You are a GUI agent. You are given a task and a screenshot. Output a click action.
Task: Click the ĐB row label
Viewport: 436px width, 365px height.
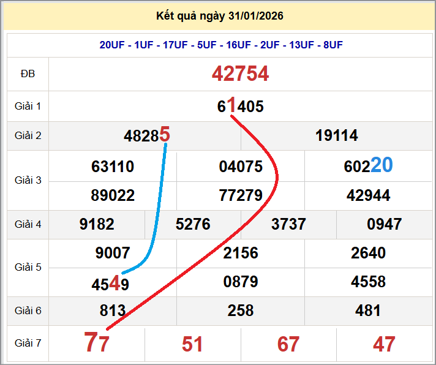(28, 74)
